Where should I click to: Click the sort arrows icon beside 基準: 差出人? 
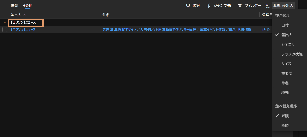point(268,6)
